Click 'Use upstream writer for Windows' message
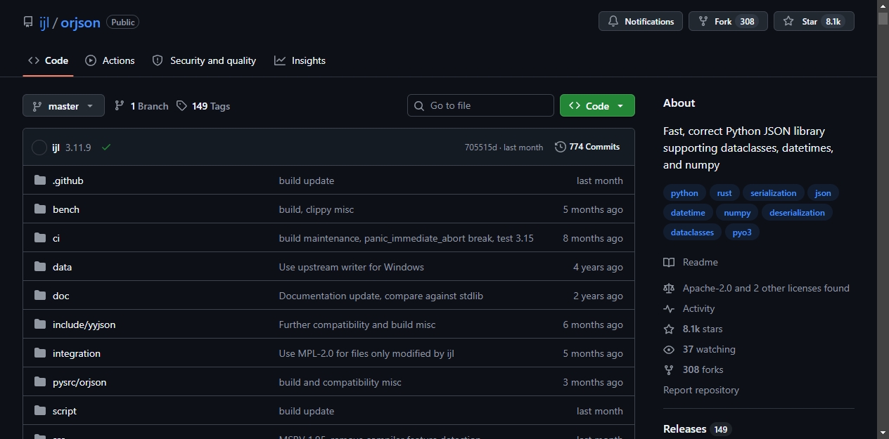Screen dimensions: 889x439 [352, 267]
